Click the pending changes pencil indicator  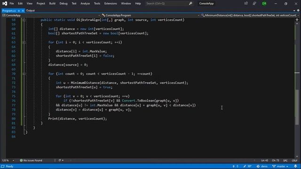tap(247, 166)
